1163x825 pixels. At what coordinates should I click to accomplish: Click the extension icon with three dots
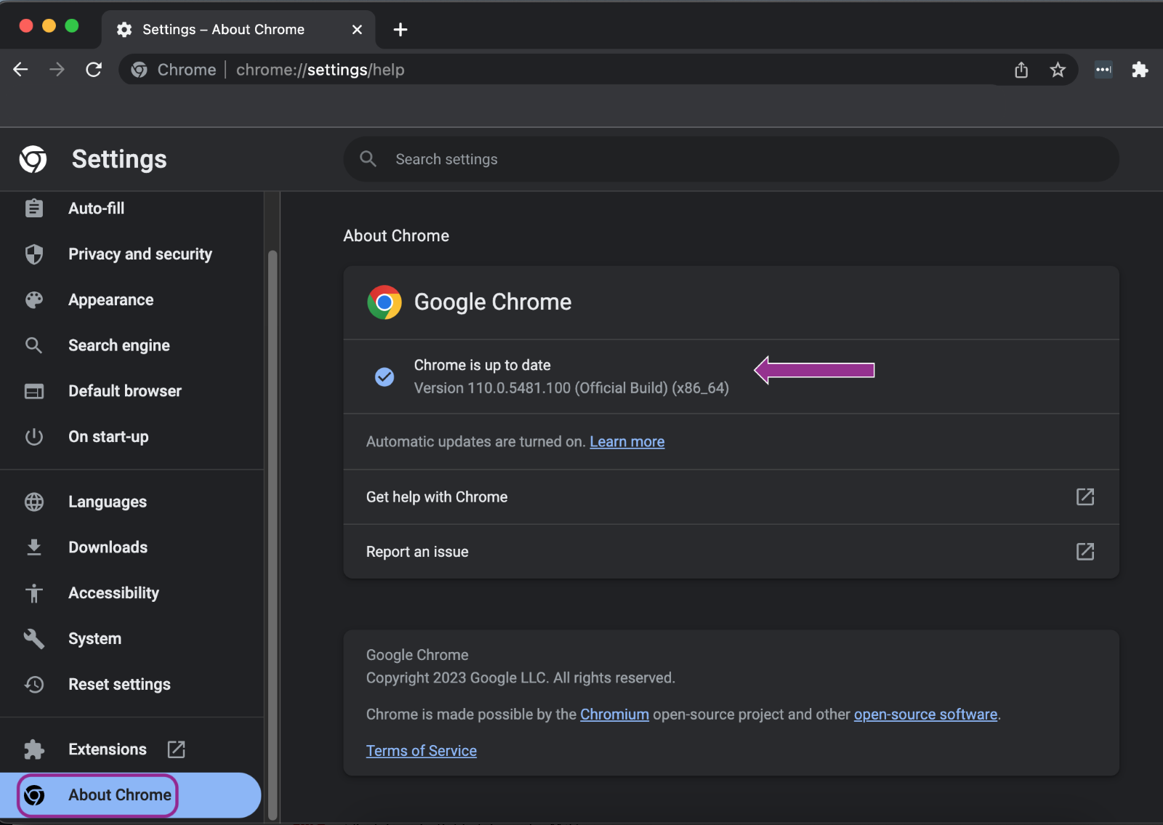[x=1103, y=70]
